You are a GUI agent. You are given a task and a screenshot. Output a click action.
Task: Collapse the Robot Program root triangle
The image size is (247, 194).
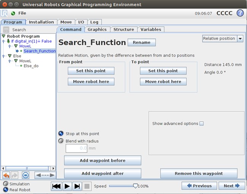4,36
